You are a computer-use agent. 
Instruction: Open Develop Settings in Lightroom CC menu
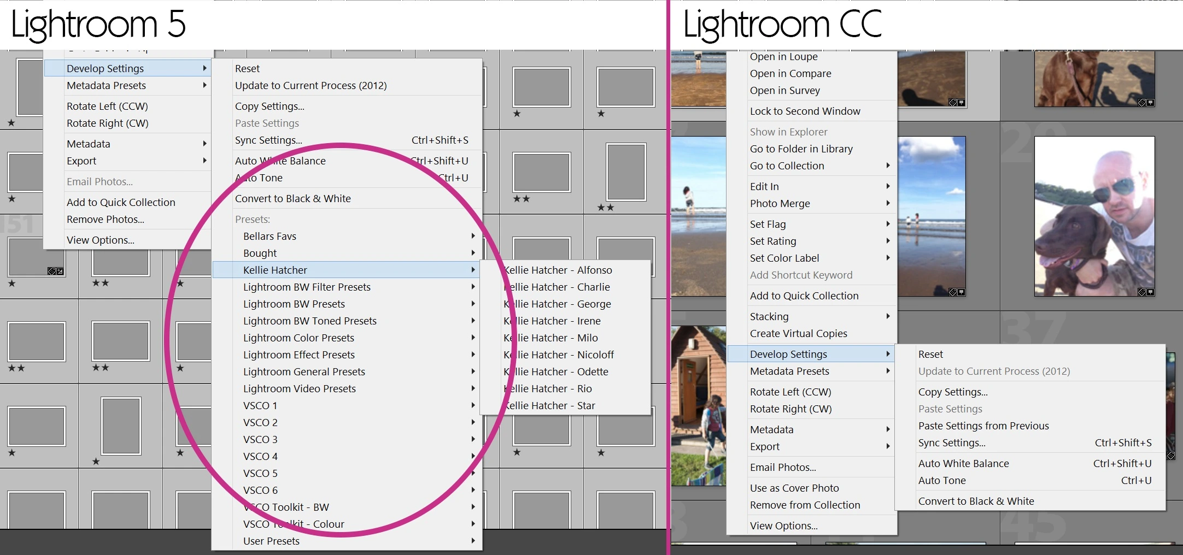click(x=812, y=354)
